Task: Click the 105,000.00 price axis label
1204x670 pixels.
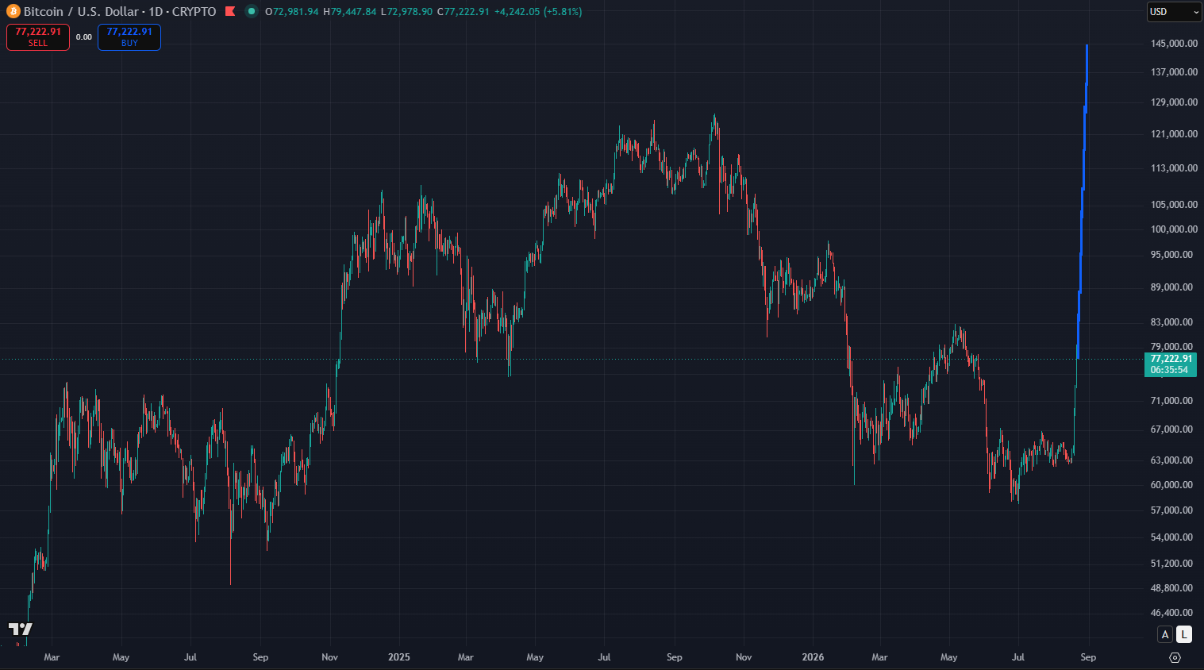Action: point(1174,205)
